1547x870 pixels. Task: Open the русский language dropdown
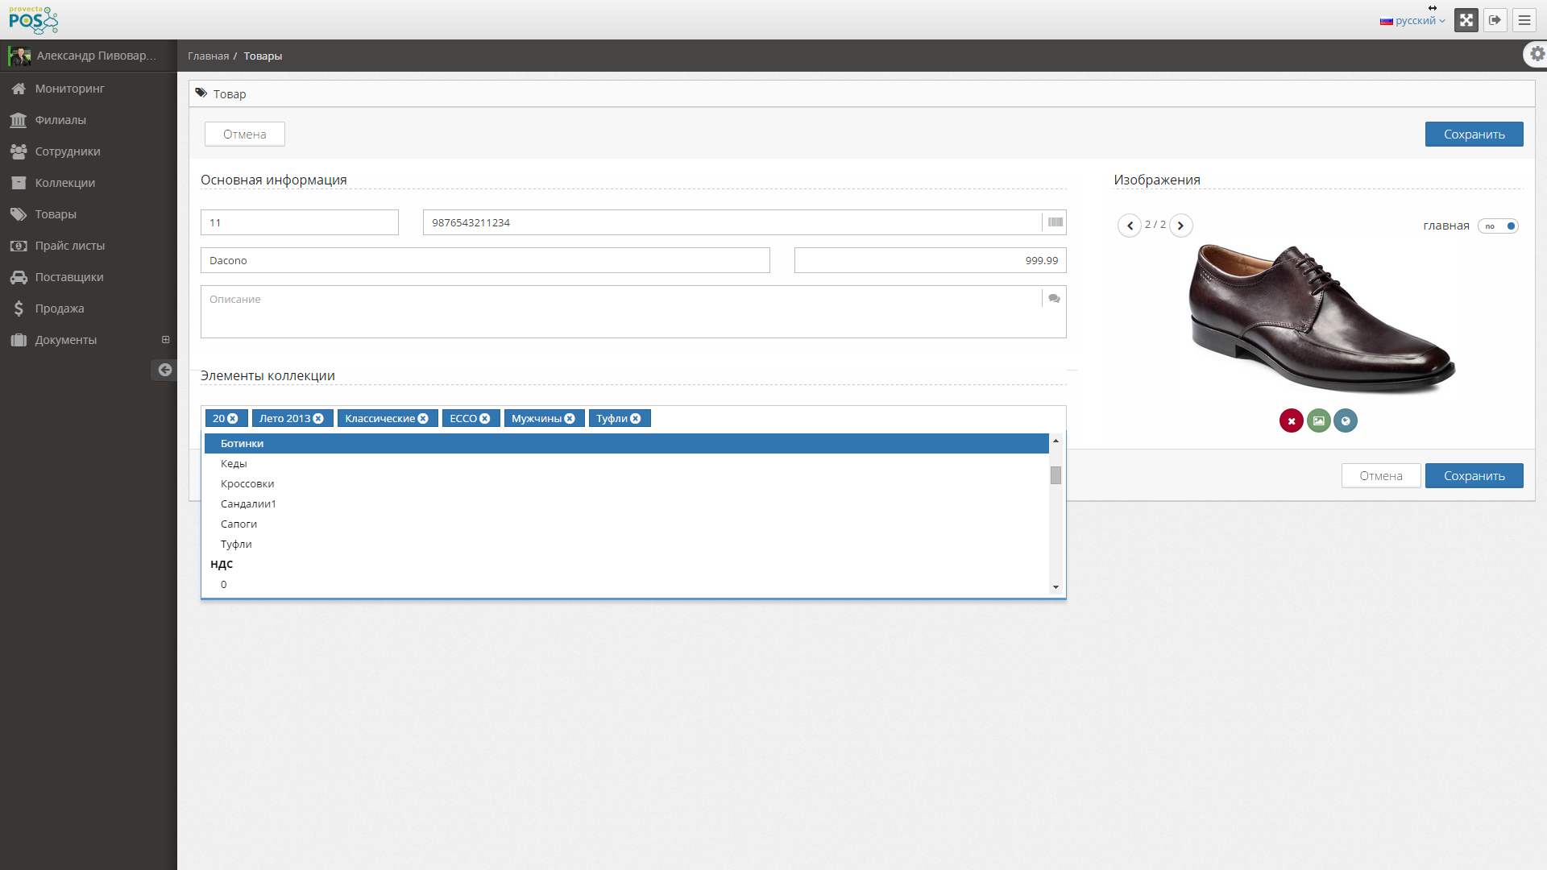(1412, 21)
